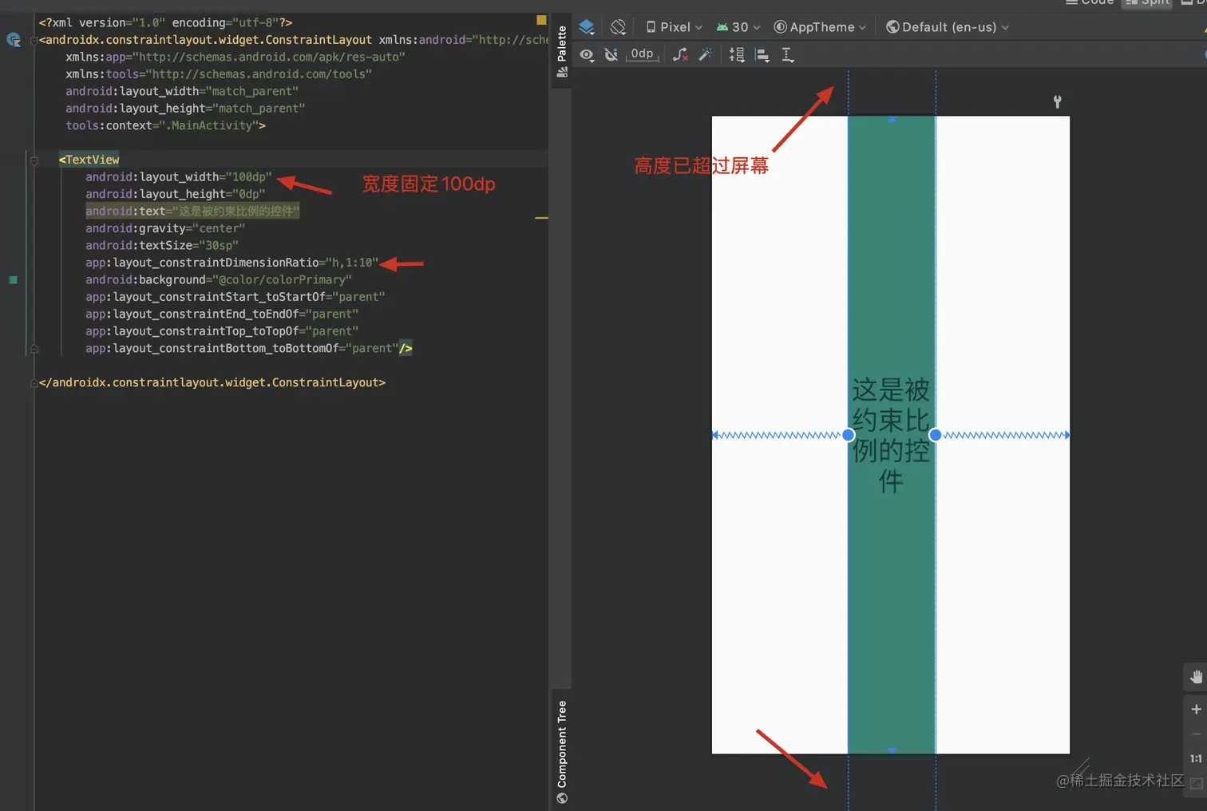Select the Pan hand tool
This screenshot has width=1207, height=811.
(x=1196, y=677)
